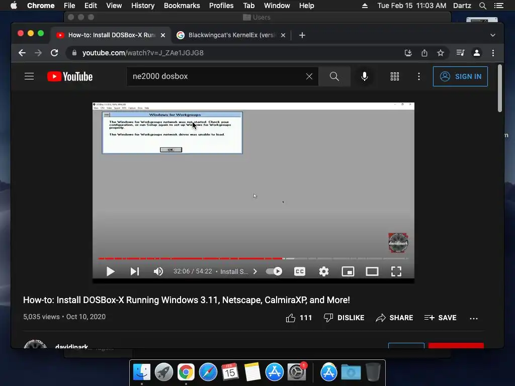This screenshot has height=386, width=515.
Task: Enable theater mode view
Action: pyautogui.click(x=372, y=271)
